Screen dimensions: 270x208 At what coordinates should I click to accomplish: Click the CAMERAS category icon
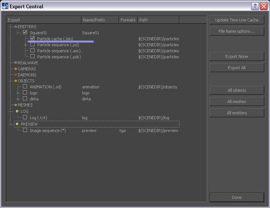click(16, 69)
